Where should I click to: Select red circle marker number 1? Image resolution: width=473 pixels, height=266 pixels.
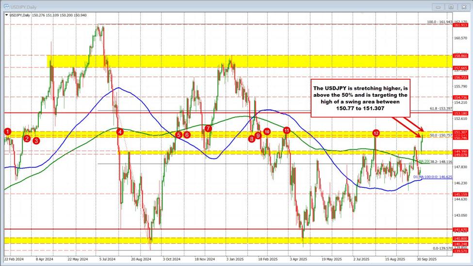(x=7, y=132)
